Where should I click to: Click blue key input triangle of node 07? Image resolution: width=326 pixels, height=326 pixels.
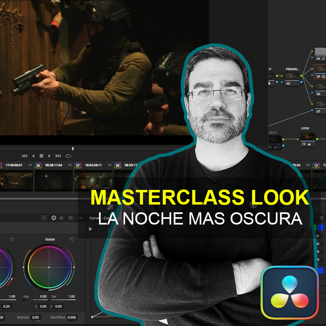(312, 110)
